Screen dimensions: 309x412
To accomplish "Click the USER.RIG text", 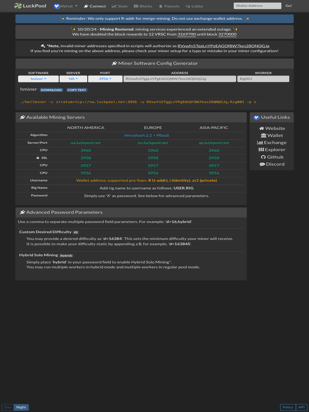I will pyautogui.click(x=183, y=188).
